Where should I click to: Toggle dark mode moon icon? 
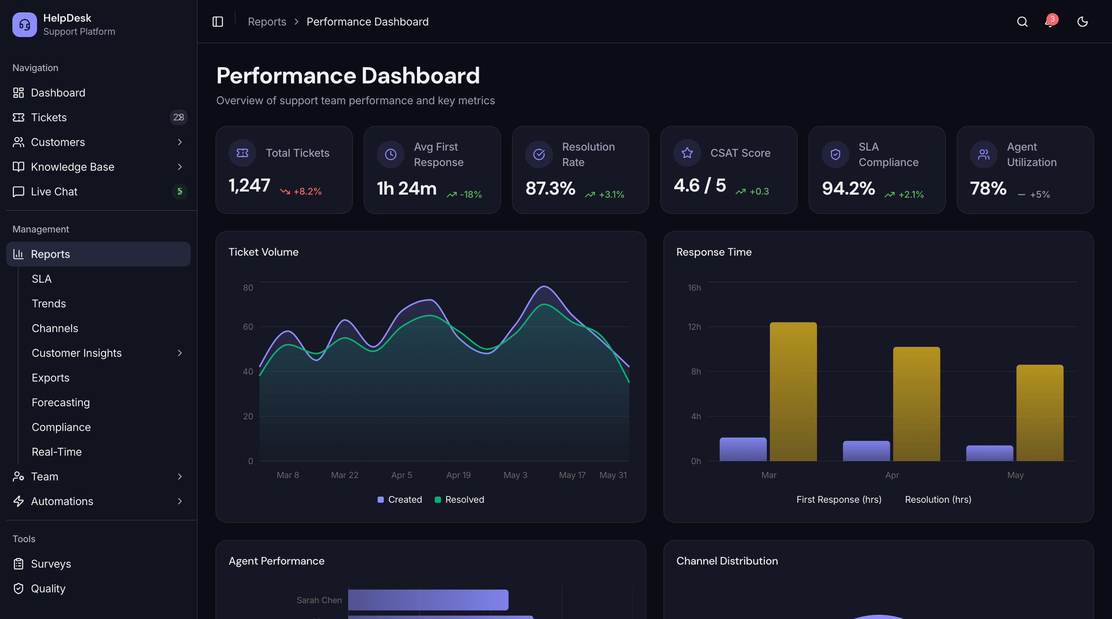(1082, 21)
